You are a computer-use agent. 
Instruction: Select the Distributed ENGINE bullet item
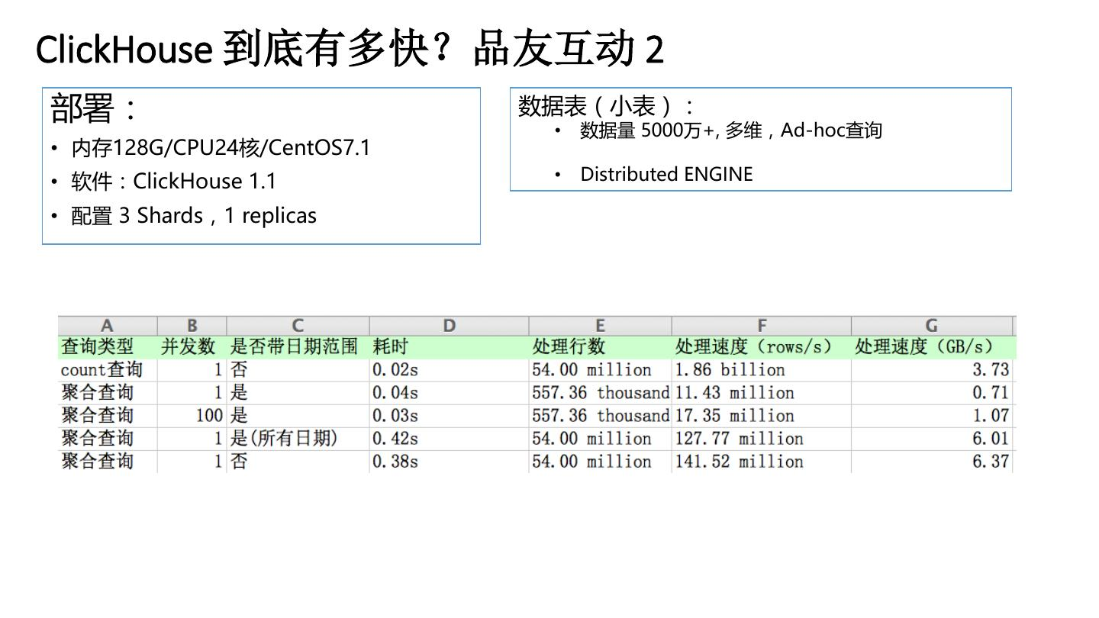pos(666,174)
